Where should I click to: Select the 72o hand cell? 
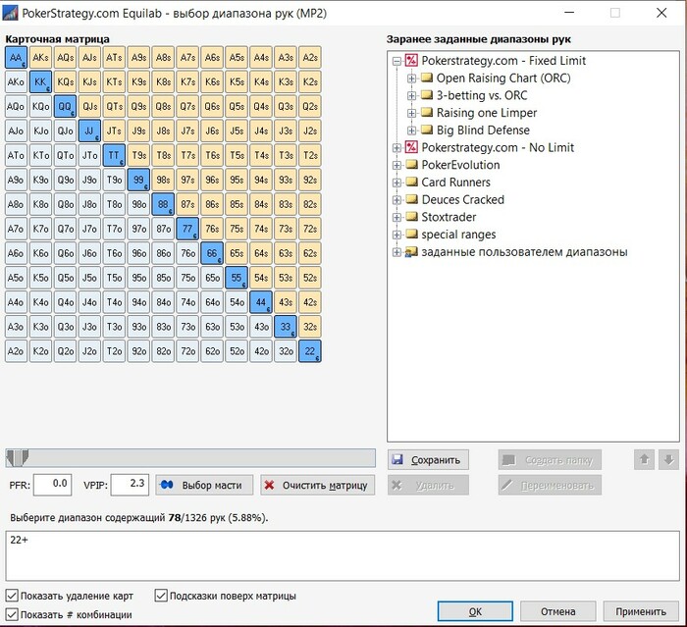pos(188,351)
